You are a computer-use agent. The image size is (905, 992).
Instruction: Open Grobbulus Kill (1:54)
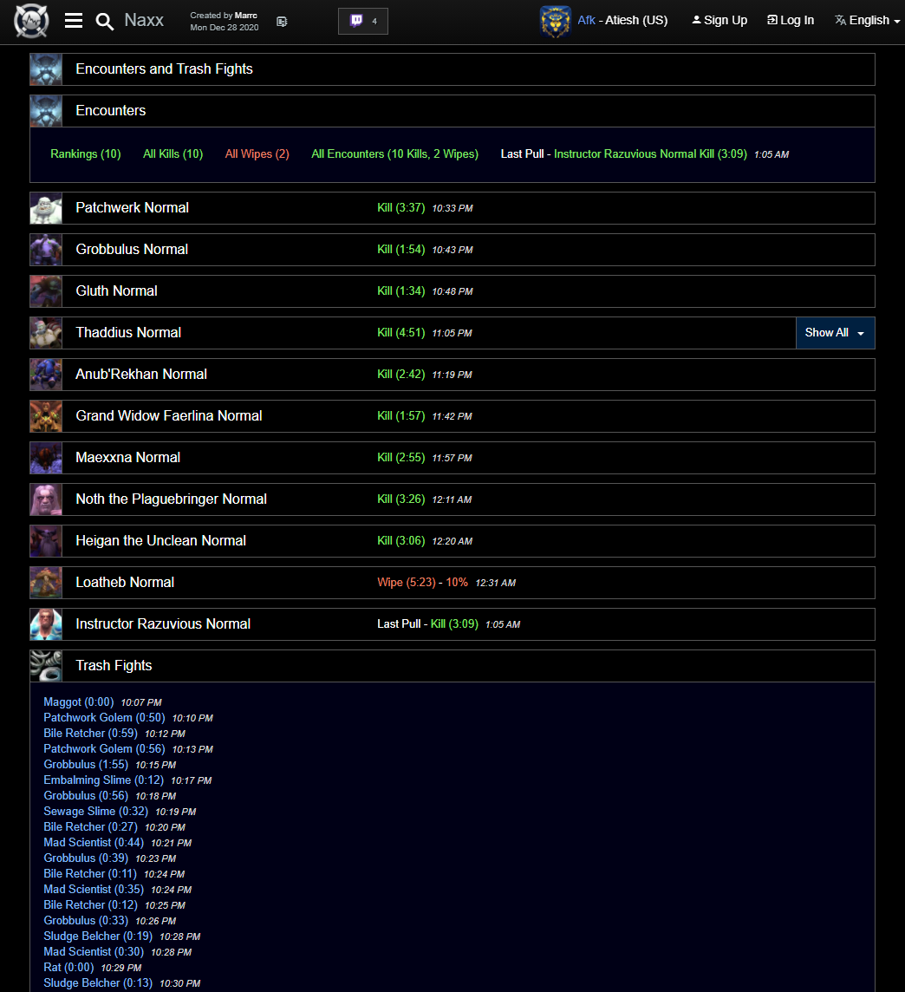click(401, 249)
